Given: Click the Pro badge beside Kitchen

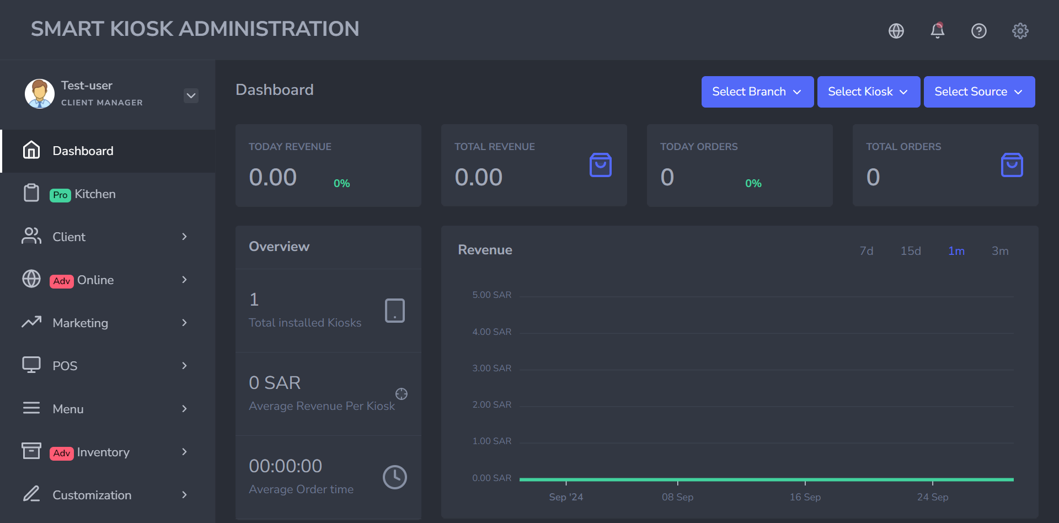Looking at the screenshot, I should (x=60, y=195).
